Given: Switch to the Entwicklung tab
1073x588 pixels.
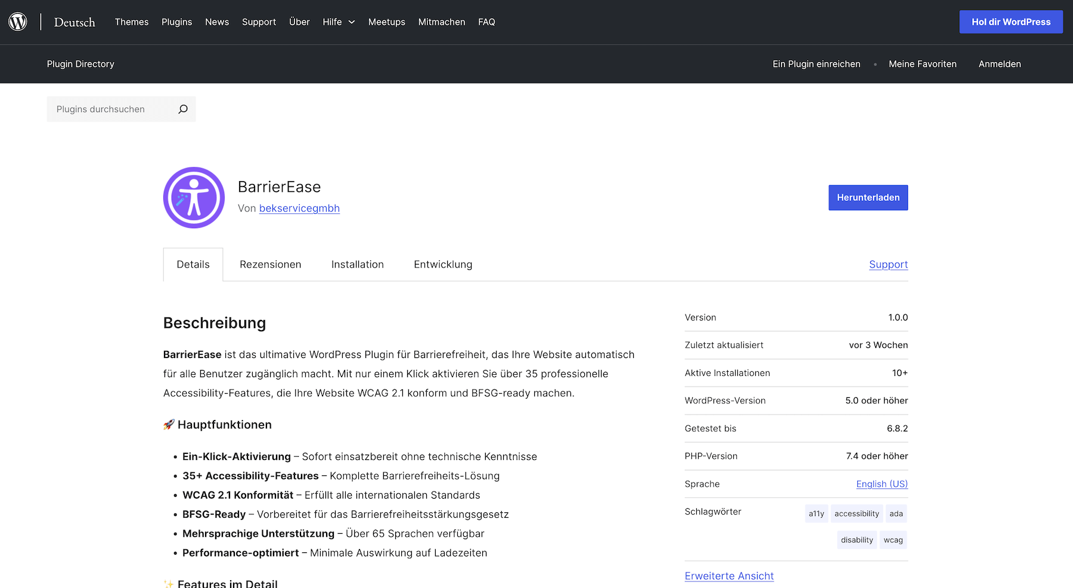Looking at the screenshot, I should coord(443,265).
